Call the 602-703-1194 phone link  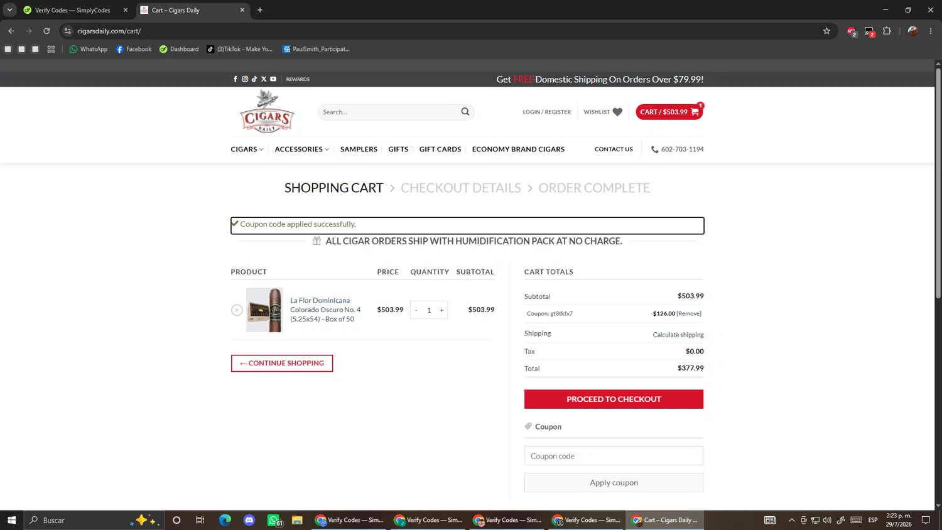coord(677,149)
